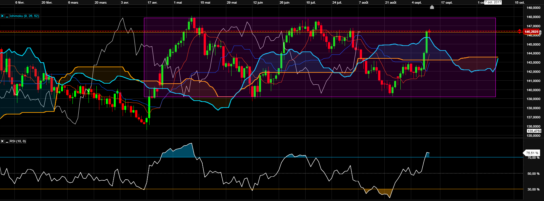The image size is (544, 201).
Task: Click the 17 sept. date on time axis
Action: click(447, 2)
